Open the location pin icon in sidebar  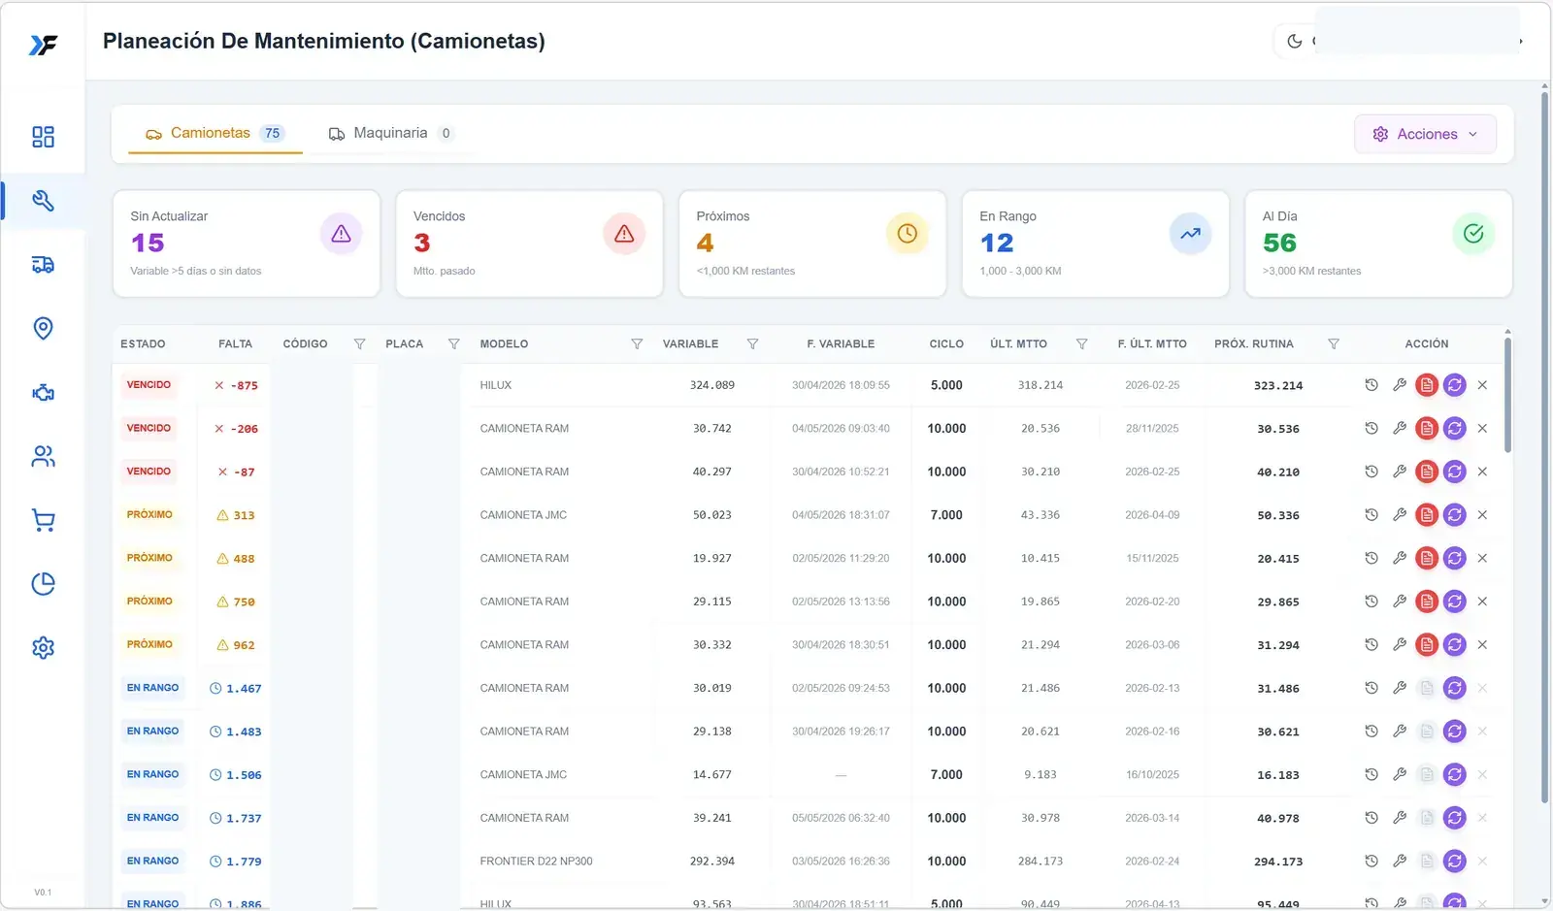click(43, 329)
